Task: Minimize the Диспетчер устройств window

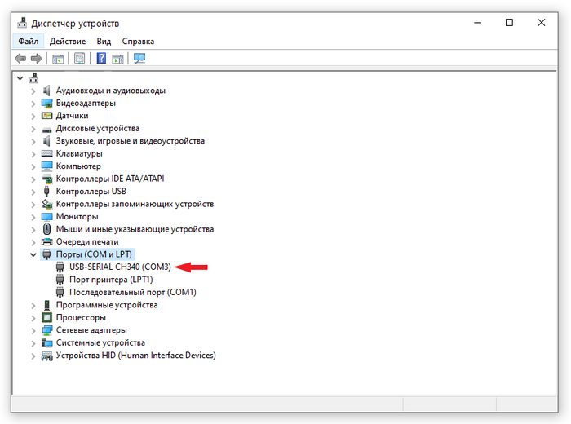Action: (478, 23)
